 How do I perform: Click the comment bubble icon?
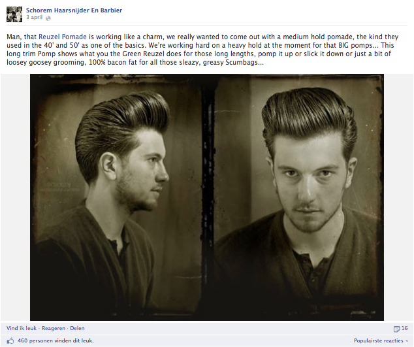(x=396, y=329)
